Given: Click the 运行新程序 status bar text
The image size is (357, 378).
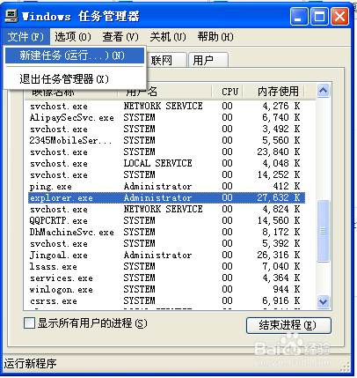Looking at the screenshot, I should 30,364.
